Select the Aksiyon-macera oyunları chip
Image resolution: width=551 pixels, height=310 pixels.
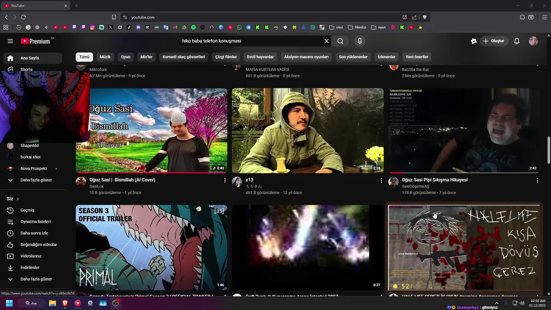[x=306, y=57]
